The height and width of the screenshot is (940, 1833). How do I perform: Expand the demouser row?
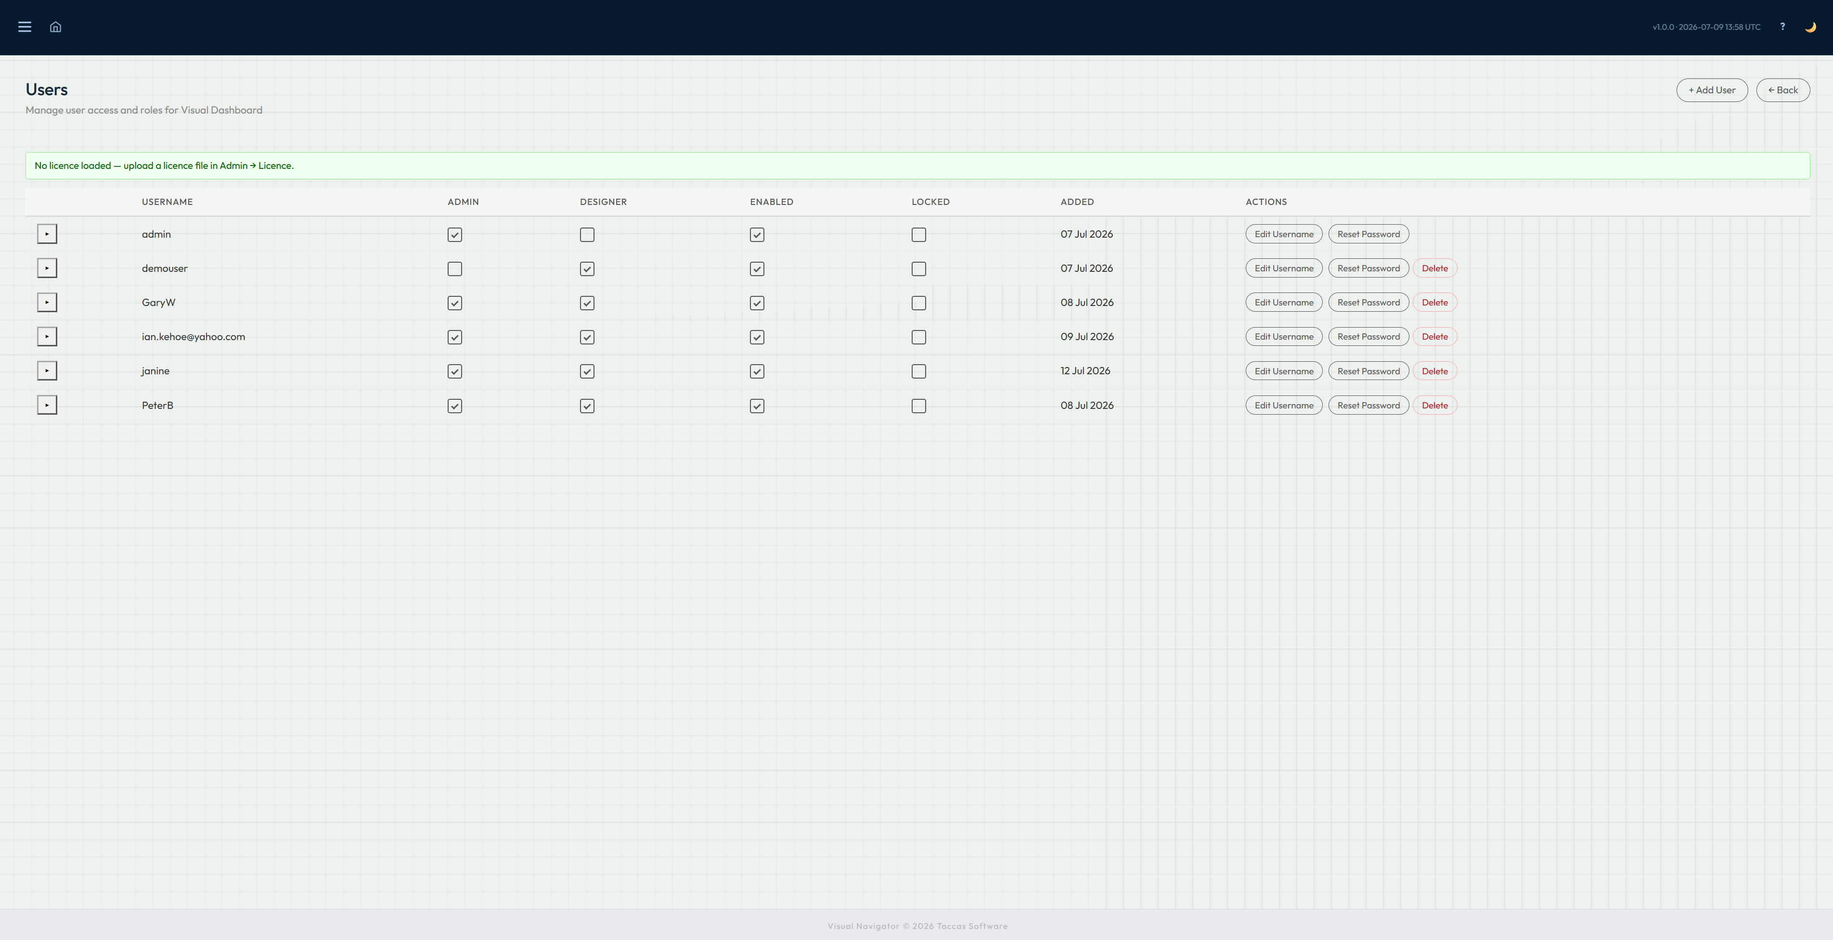(47, 268)
